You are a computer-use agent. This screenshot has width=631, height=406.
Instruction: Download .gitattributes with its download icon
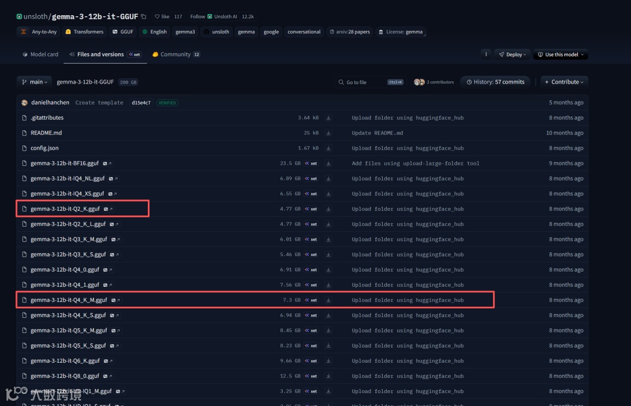coord(328,118)
